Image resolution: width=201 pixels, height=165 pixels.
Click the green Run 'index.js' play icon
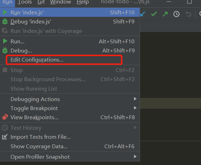(x=5, y=13)
